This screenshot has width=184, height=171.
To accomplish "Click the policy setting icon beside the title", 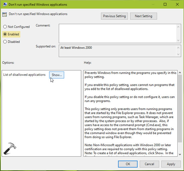I will coord(5,14).
